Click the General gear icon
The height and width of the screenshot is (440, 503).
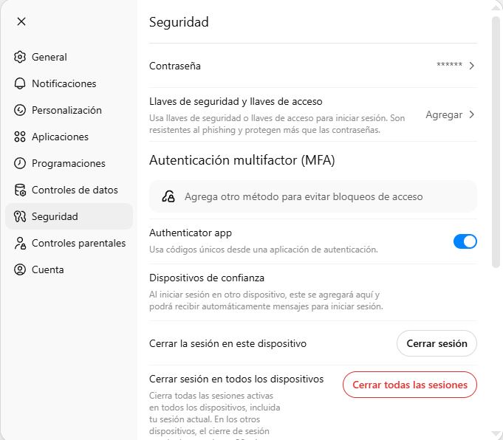coord(20,57)
